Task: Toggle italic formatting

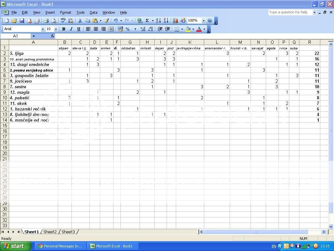Action: (x=71, y=29)
